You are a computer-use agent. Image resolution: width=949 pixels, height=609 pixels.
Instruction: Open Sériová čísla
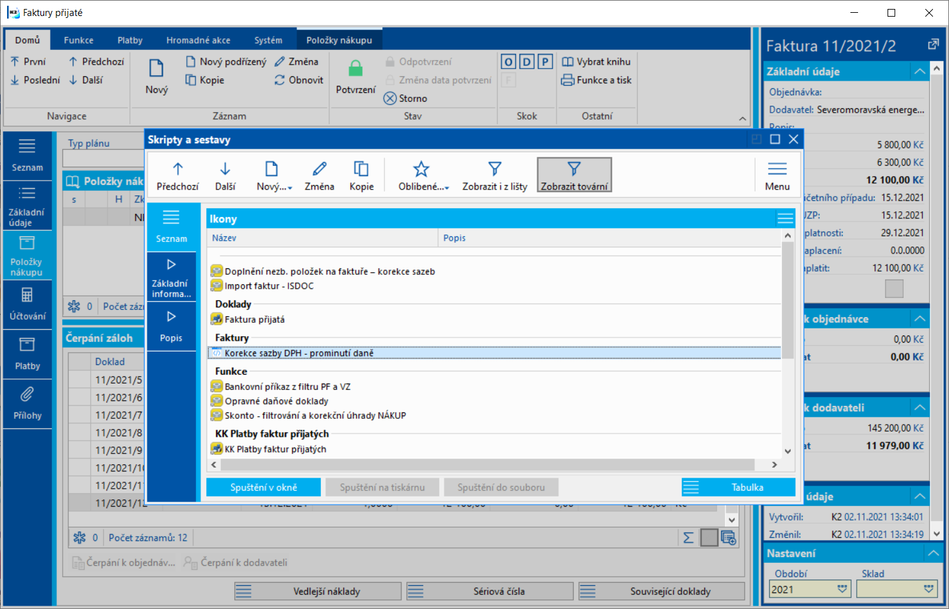click(490, 591)
